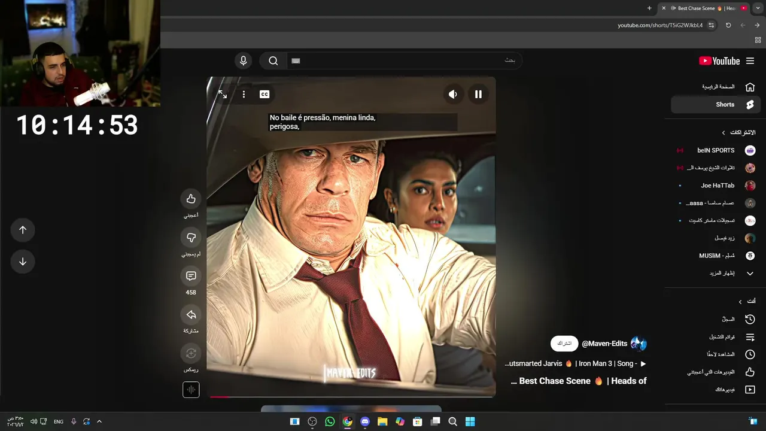Open Playlists in sidebar

715,337
